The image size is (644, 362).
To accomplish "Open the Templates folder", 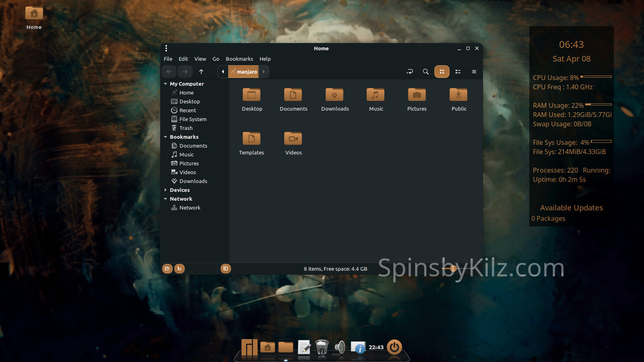I will (x=252, y=139).
